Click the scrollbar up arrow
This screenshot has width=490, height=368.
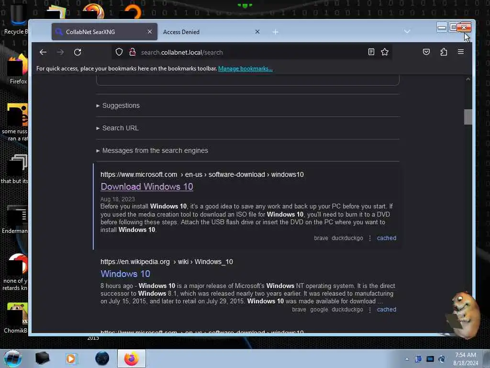point(468,79)
